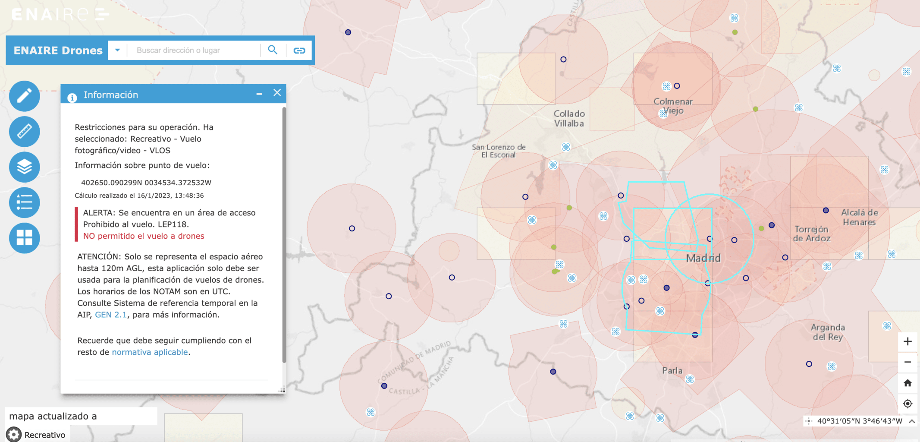Open the 'normativa aplicable' link
The height and width of the screenshot is (442, 920).
click(150, 352)
